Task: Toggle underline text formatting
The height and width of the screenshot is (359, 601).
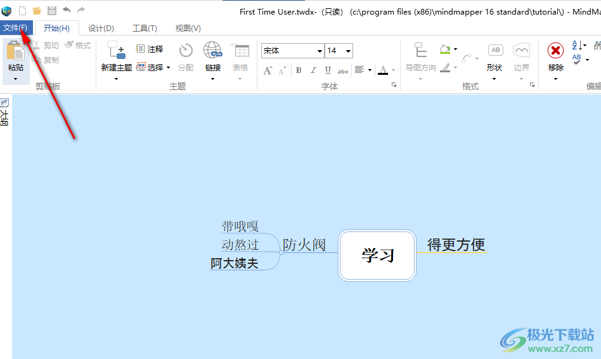Action: point(328,70)
